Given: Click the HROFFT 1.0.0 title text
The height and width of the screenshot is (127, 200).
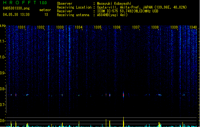Looking at the screenshot, I should (x=25, y=3).
